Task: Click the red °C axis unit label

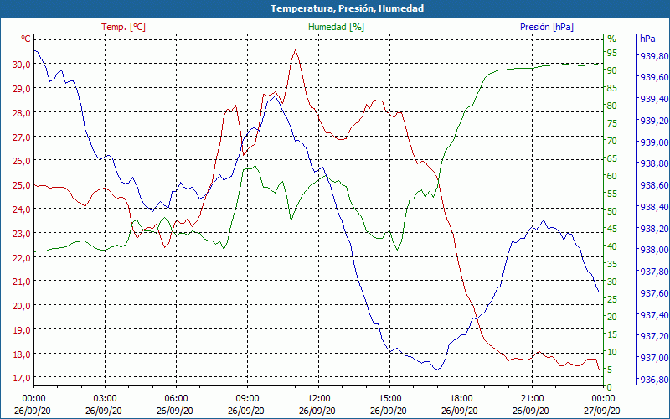Action: pos(26,39)
